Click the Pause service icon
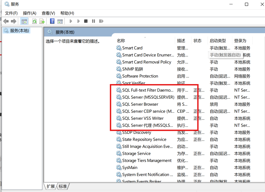 (x=94, y=21)
